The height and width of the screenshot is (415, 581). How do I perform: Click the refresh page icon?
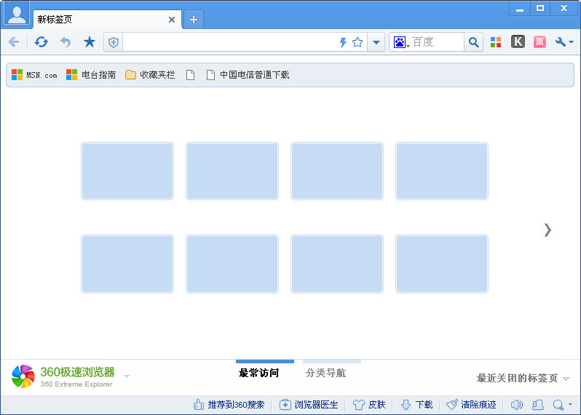coord(41,42)
